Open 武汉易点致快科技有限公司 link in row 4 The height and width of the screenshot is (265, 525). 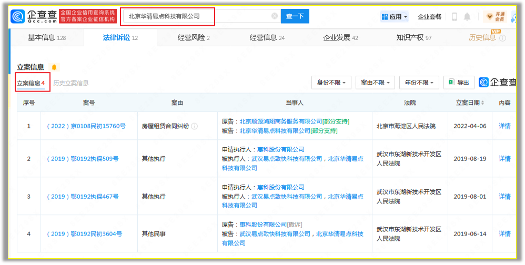[x=275, y=234]
